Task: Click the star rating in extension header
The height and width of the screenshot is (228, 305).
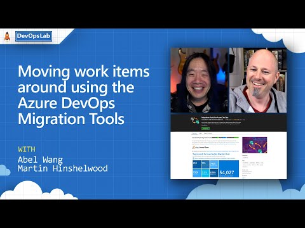Action: (x=238, y=120)
